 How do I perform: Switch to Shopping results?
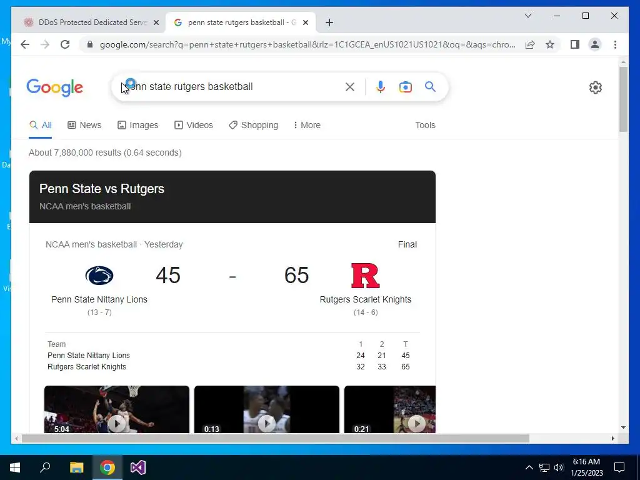coord(254,125)
